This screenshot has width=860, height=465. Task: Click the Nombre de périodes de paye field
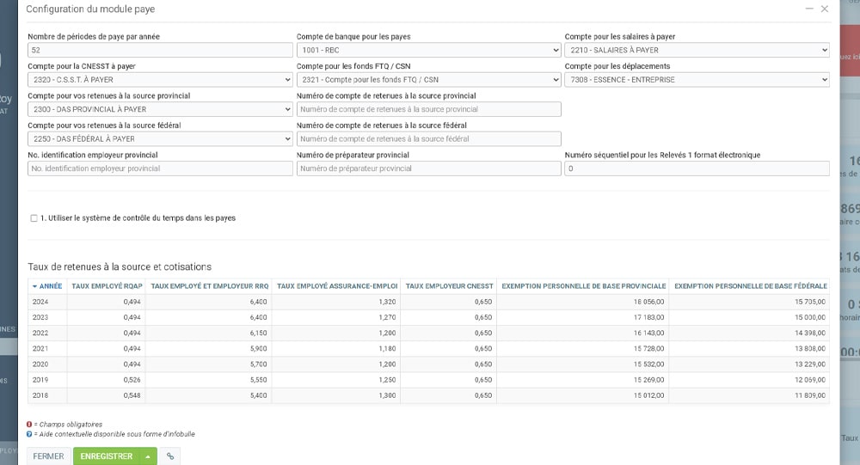[160, 51]
